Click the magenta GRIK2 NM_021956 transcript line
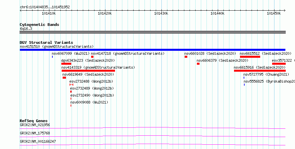Viewport: 295px width, 149px height. point(152,128)
